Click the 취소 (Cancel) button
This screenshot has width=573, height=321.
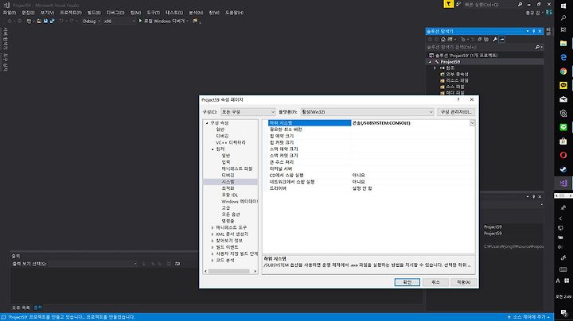point(435,282)
